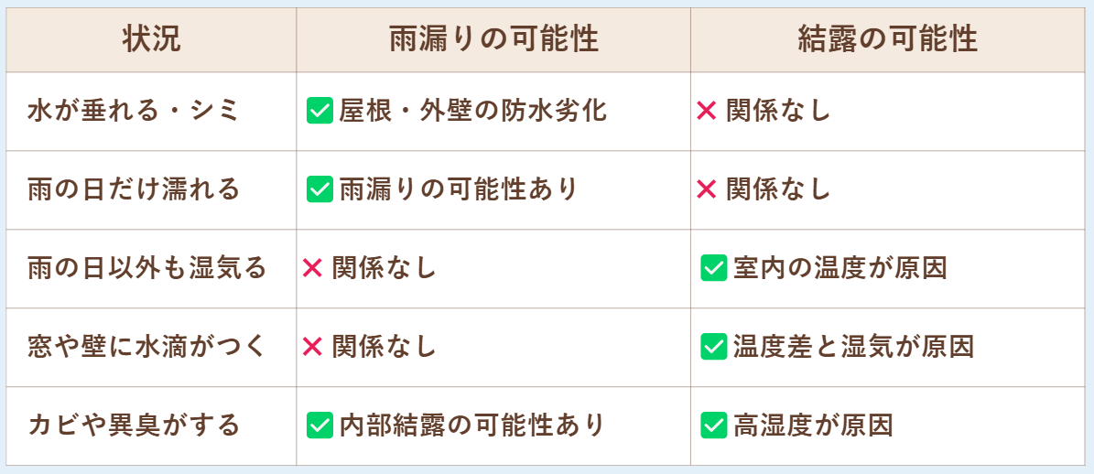The width and height of the screenshot is (1094, 474).
Task: Click the text 温度差と湿気が原因
Action: pyautogui.click(x=853, y=347)
